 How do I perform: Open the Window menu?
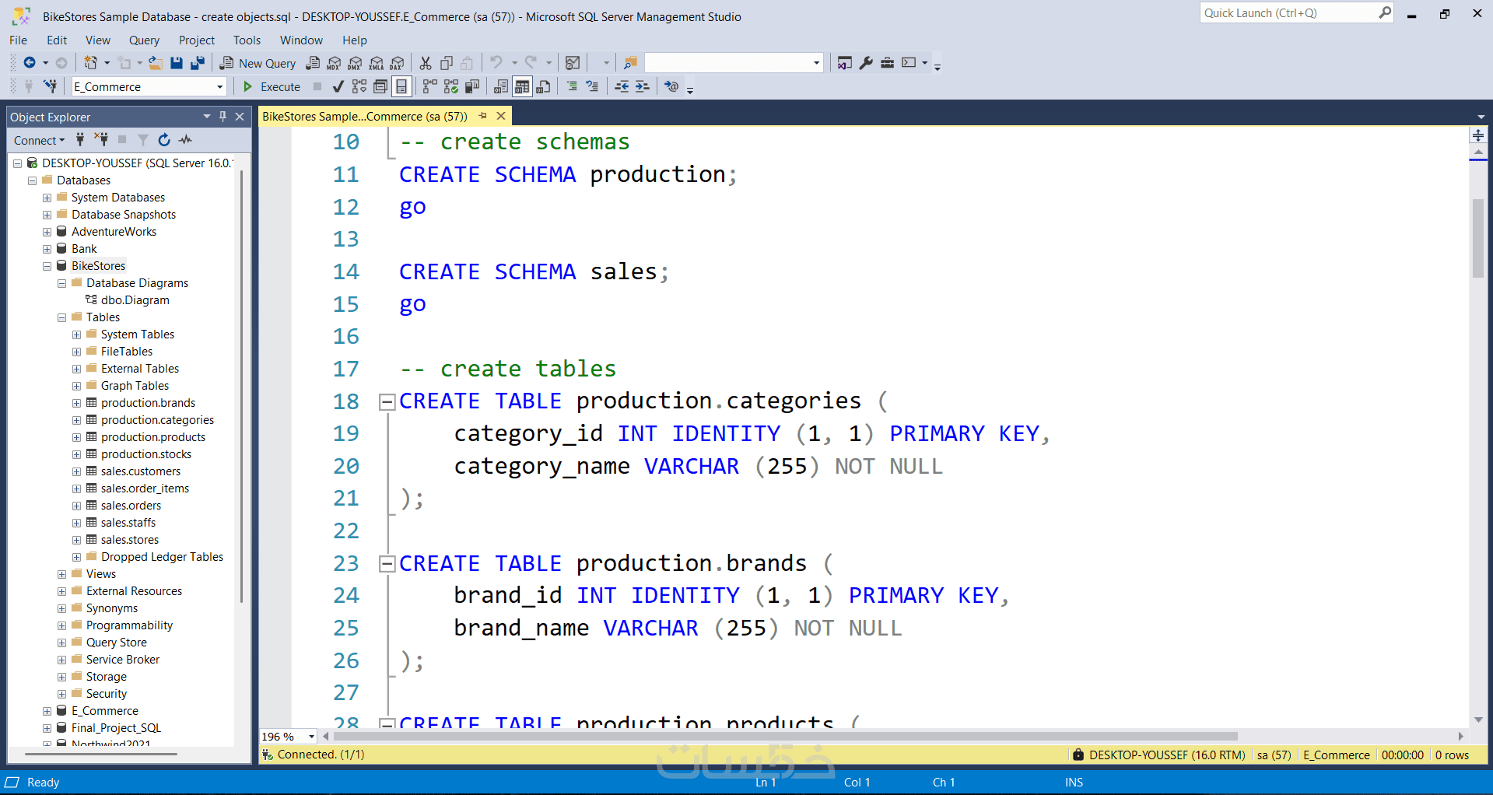301,40
